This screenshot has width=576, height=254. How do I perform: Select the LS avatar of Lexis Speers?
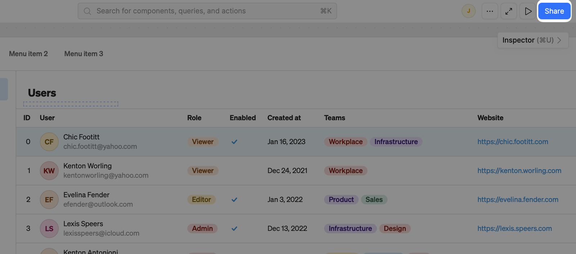(49, 228)
